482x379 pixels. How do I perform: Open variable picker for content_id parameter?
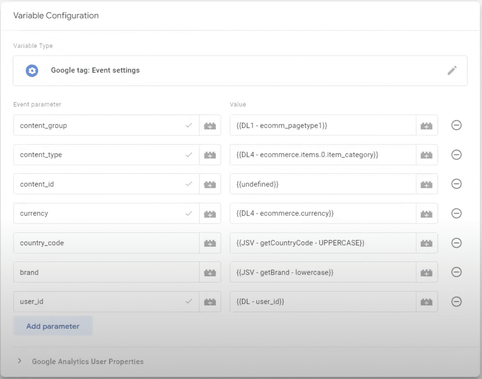click(x=210, y=184)
